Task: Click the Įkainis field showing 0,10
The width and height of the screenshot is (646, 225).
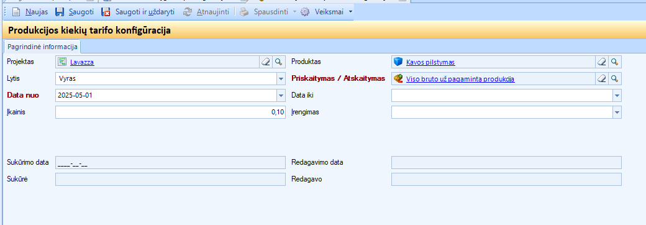Action: tap(170, 112)
